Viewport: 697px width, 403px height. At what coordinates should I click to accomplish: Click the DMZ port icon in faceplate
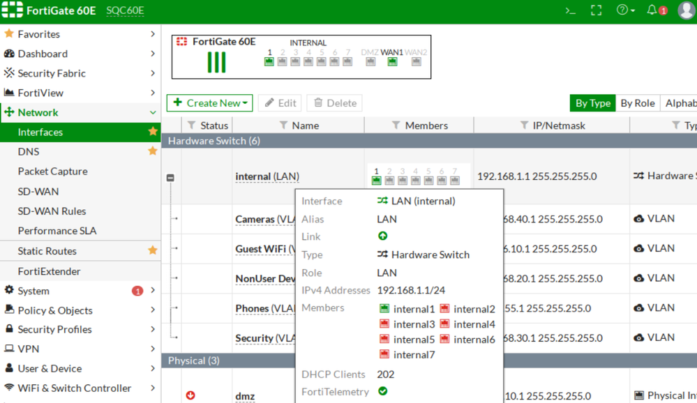(x=370, y=62)
